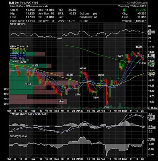Click the 9.540 December low annotation

tap(61, 101)
